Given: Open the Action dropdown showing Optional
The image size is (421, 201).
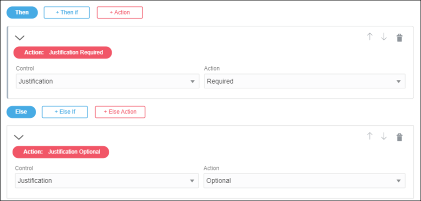Looking at the screenshot, I should tap(304, 181).
